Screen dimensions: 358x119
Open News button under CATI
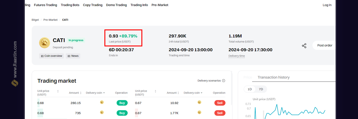(73, 56)
